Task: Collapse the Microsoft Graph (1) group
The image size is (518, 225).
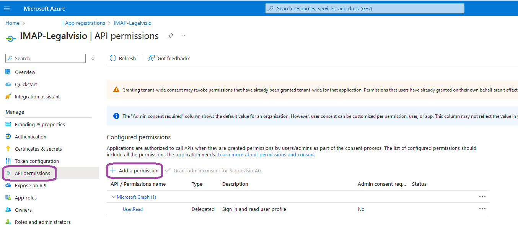Action: click(113, 197)
